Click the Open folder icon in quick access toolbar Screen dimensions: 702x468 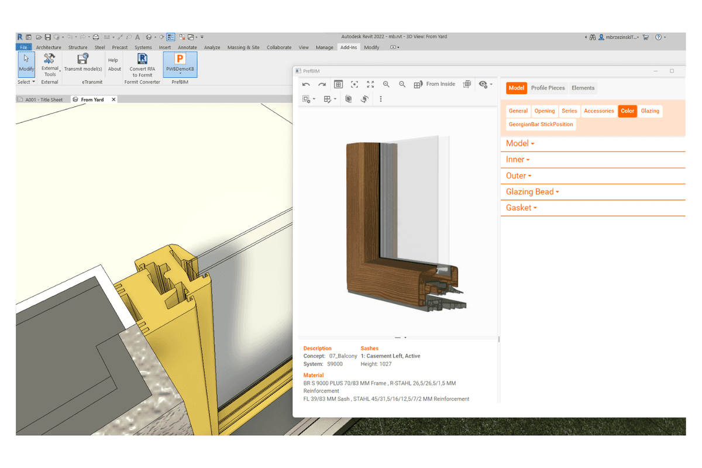pyautogui.click(x=39, y=37)
